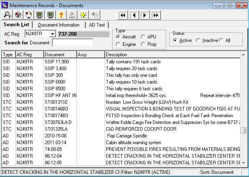This screenshot has height=177, width=249.
Task: Click the Maintenance Records title bar app icon
Action: click(x=5, y=5)
